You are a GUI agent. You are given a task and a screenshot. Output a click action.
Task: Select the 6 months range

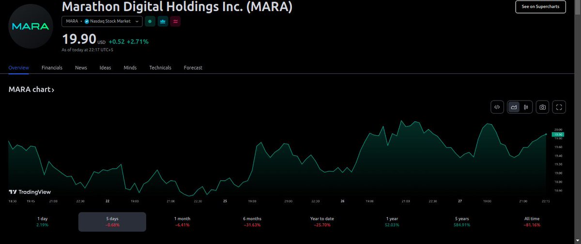(x=252, y=222)
